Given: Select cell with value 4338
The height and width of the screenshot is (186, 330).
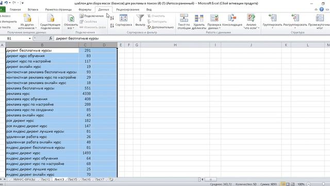Looking at the screenshot, I should (85, 94).
